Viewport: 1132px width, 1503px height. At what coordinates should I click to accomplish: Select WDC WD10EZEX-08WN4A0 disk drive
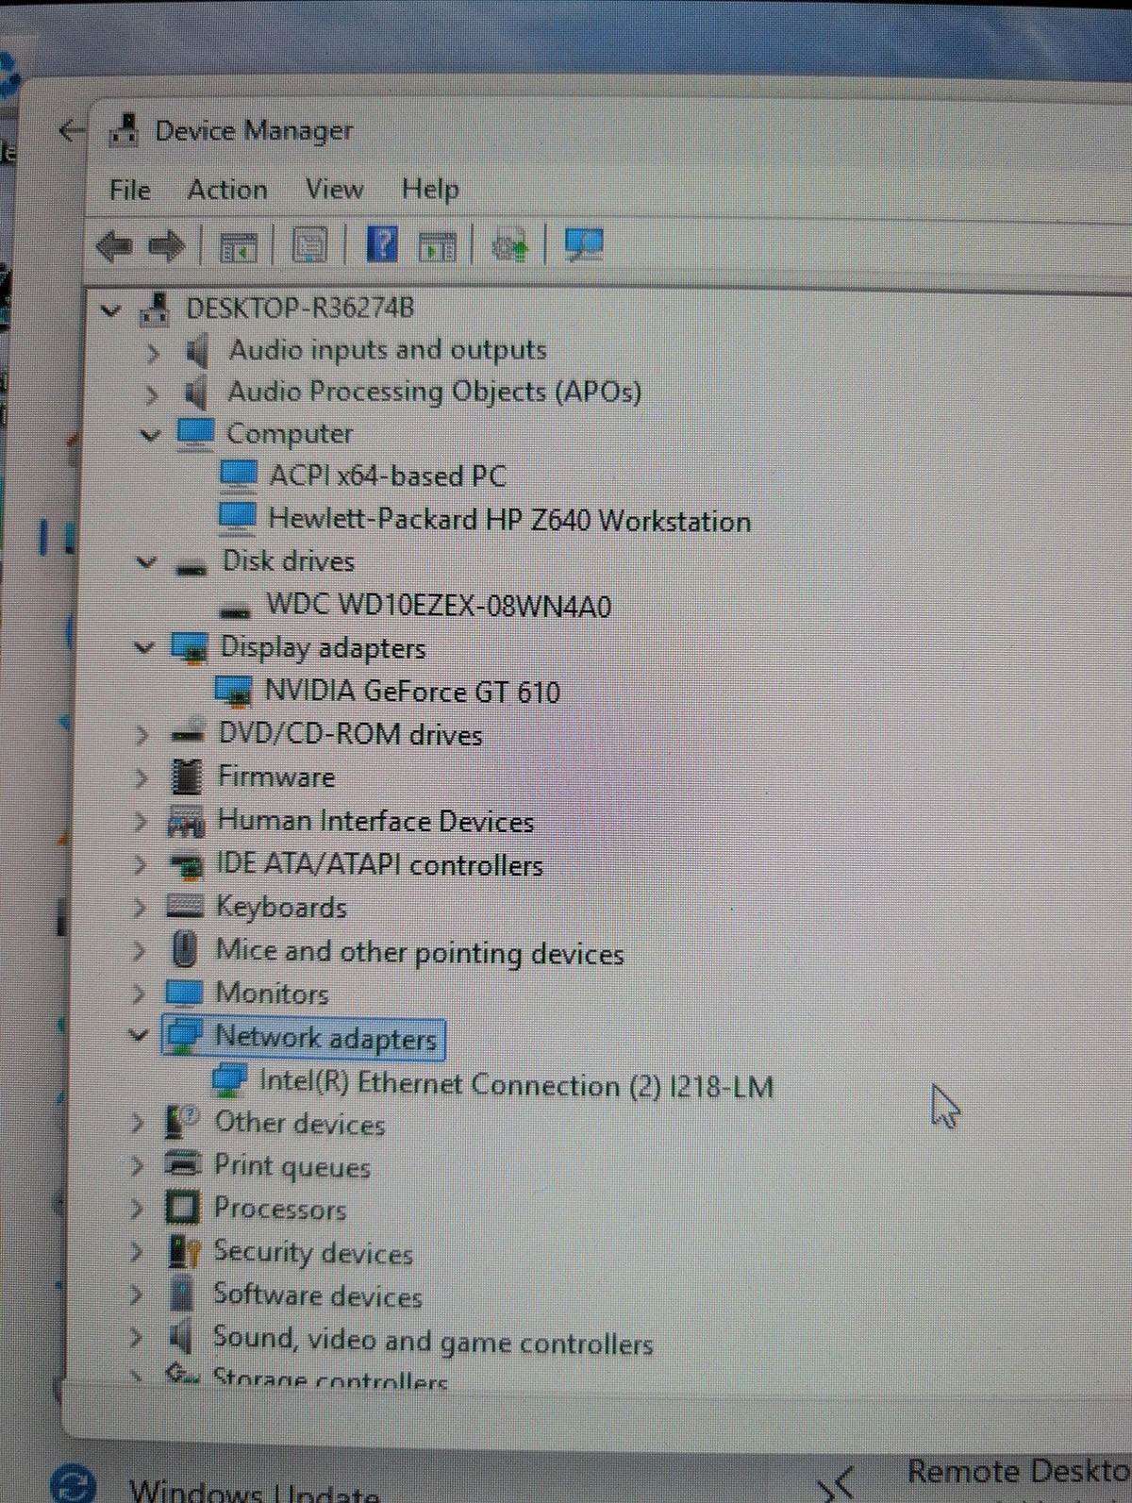point(439,605)
